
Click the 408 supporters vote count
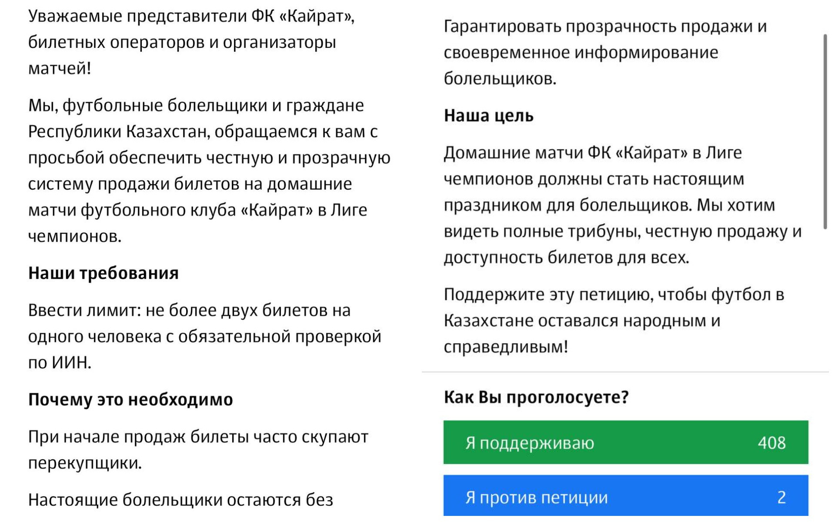pyautogui.click(x=772, y=443)
